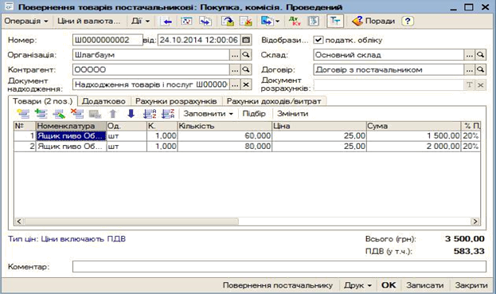This screenshot has height=294, width=496.
Task: Click the magnifier next to Склад field
Action: click(x=481, y=54)
